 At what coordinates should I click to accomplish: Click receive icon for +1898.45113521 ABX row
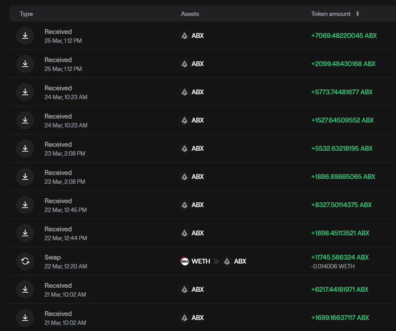point(25,233)
